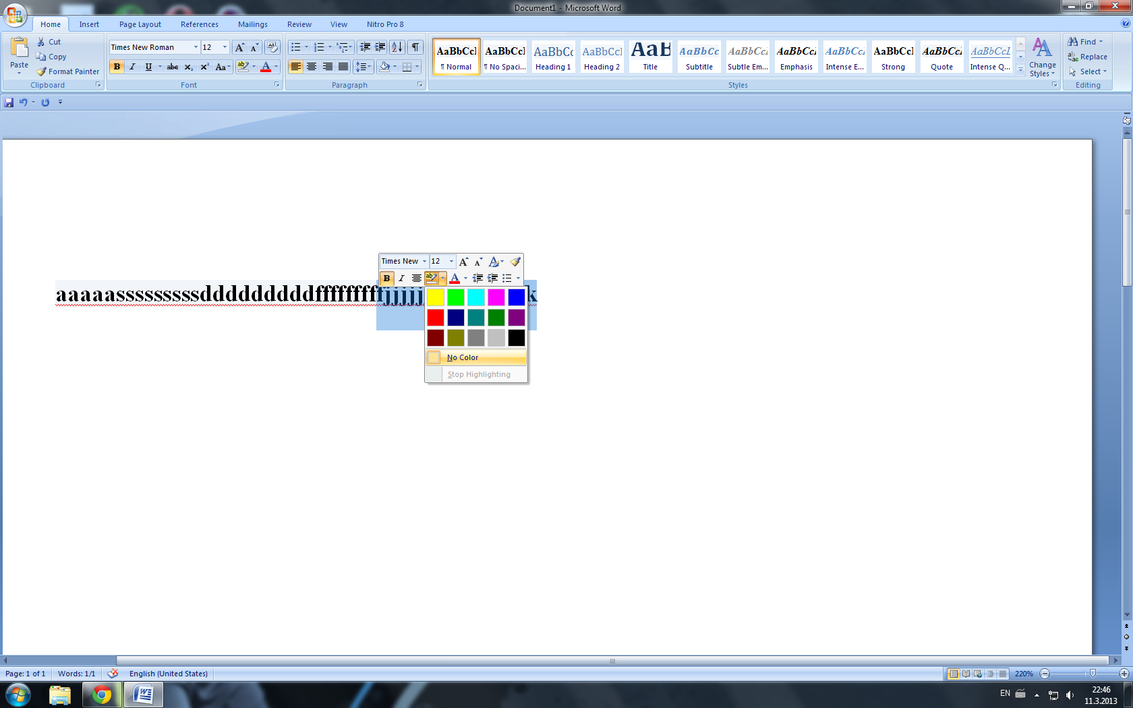Click the Undo icon in Quick Access toolbar

pos(23,102)
